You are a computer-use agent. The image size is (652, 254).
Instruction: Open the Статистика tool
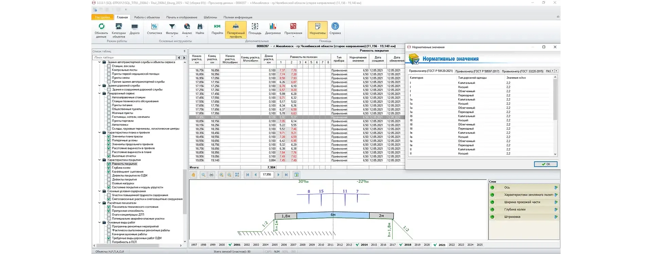(154, 27)
